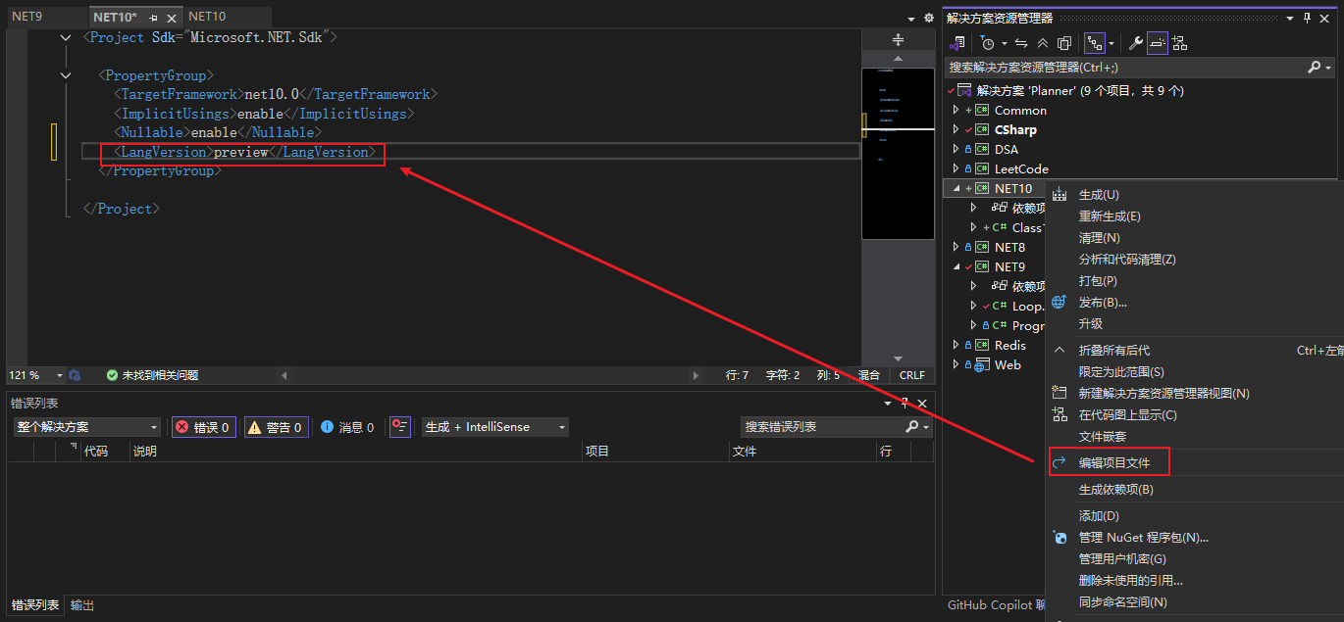Expand the LeetCode project node
The width and height of the screenshot is (1344, 622).
point(956,168)
